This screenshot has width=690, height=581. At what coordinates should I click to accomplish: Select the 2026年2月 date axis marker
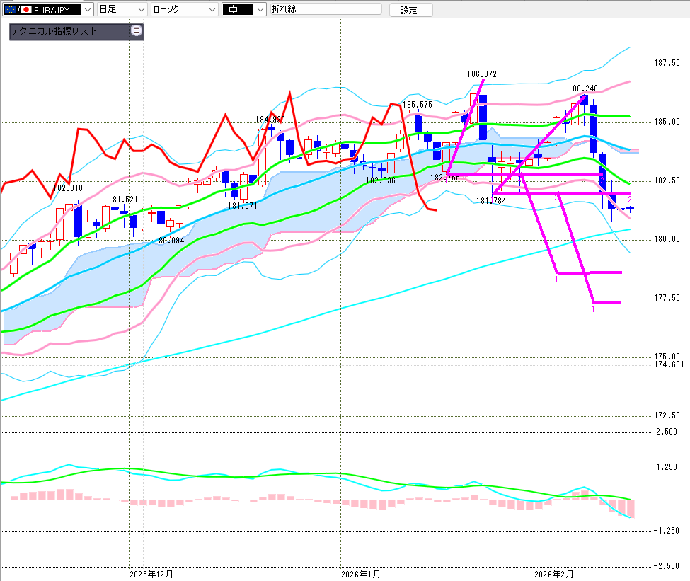point(554,573)
